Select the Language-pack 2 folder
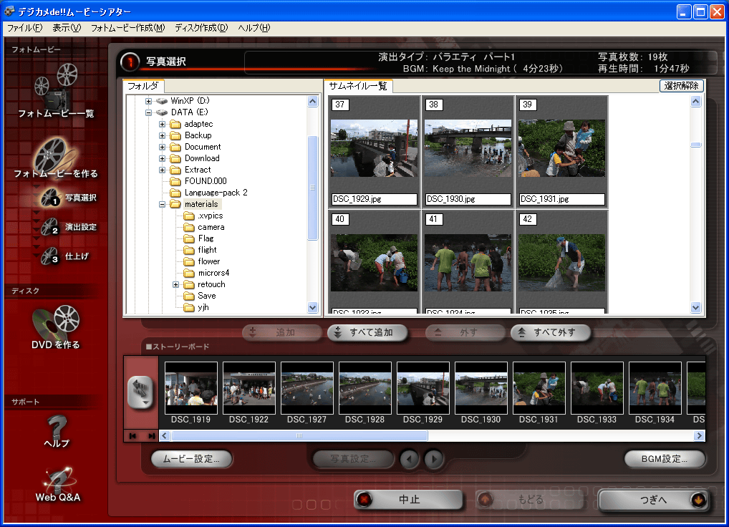 point(209,193)
